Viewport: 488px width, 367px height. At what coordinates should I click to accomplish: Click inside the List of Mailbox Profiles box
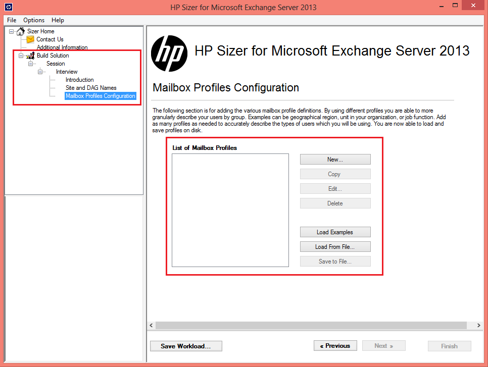(230, 210)
